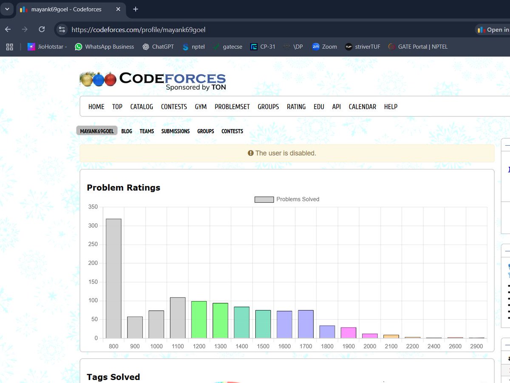Open the EDU menu item
This screenshot has width=510, height=383.
click(319, 107)
